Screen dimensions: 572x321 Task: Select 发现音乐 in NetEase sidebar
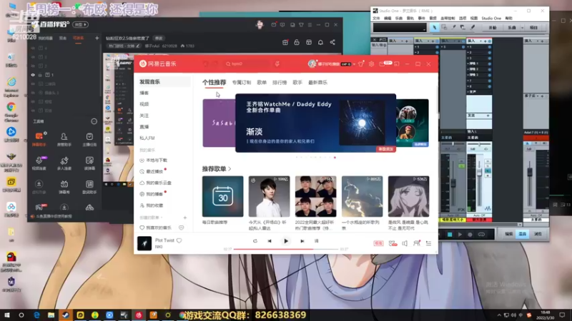click(164, 82)
